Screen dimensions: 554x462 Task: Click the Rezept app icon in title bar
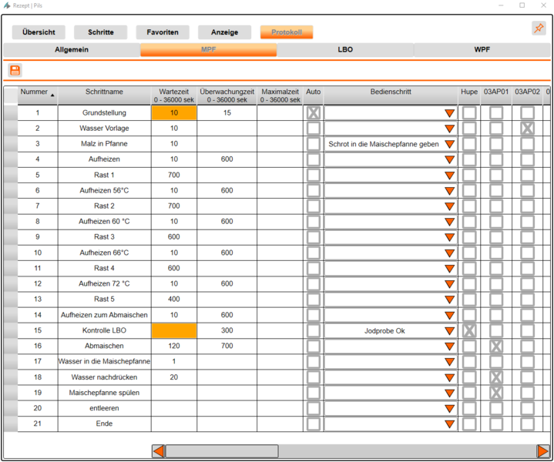(x=7, y=5)
